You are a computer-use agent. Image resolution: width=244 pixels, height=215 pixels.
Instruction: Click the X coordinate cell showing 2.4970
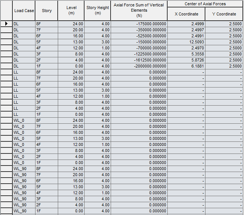(186, 48)
